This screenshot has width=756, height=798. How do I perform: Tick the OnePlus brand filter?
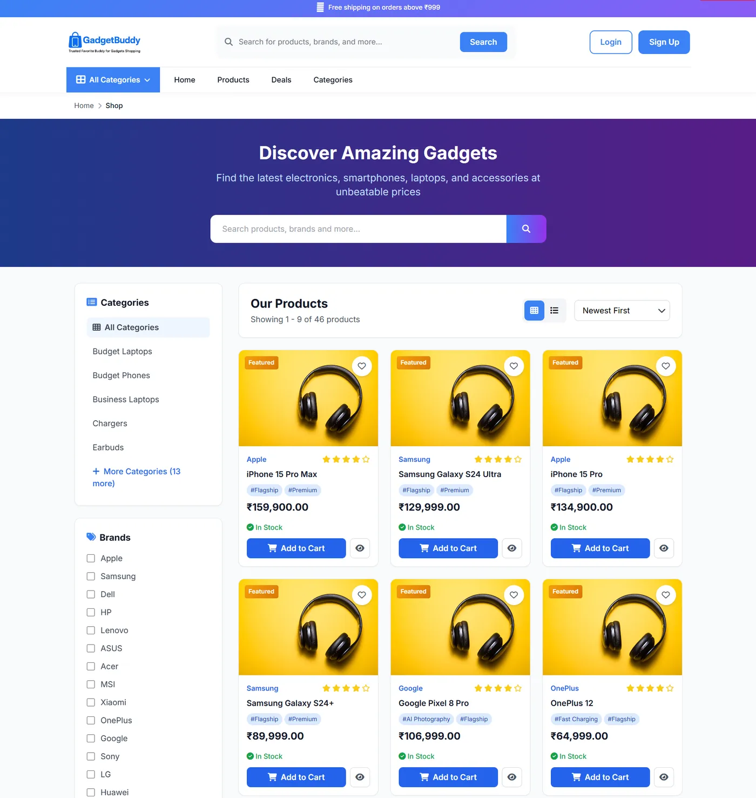coord(91,720)
